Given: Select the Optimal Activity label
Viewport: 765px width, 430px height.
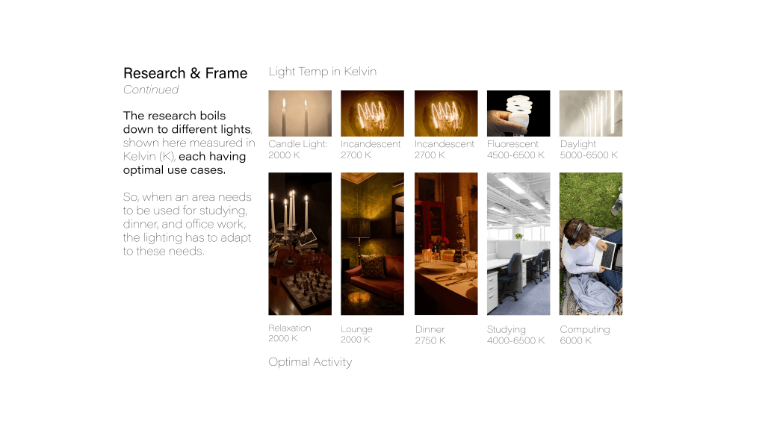Looking at the screenshot, I should tap(310, 362).
